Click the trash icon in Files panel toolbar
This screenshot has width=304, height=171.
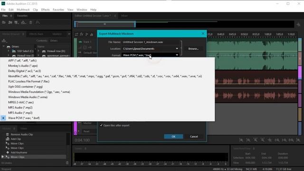pos(30,22)
